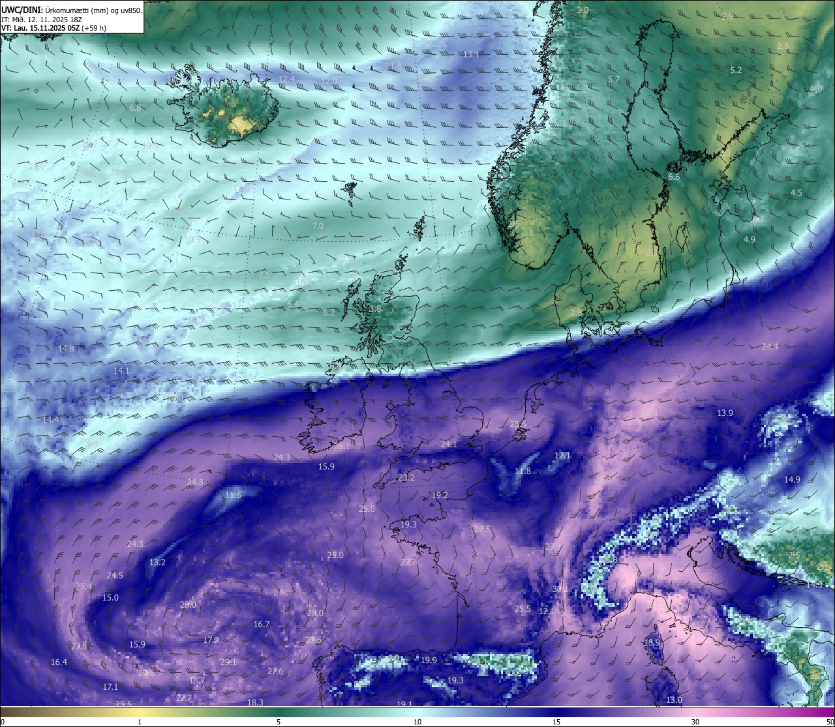Click the map value '7.5' northwest of Scotland
This screenshot has width=835, height=727.
point(264,275)
